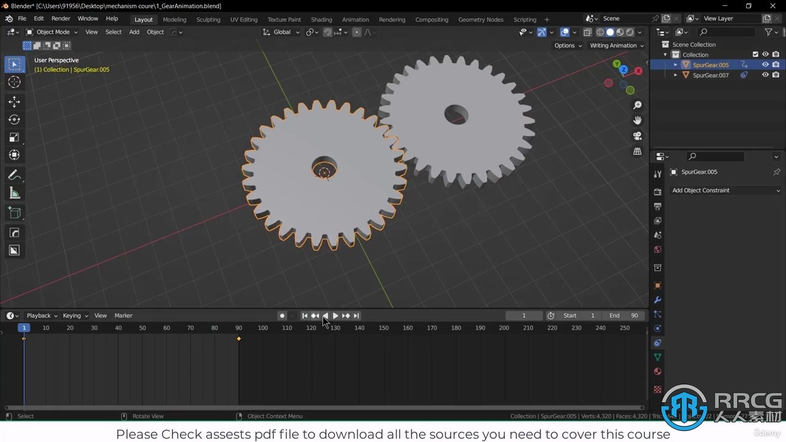Viewport: 786px width, 442px height.
Task: Disable SpurGear.005 in renders
Action: pyautogui.click(x=776, y=64)
